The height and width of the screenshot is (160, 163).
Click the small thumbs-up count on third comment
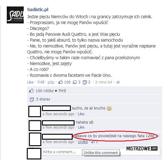pos(95,142)
